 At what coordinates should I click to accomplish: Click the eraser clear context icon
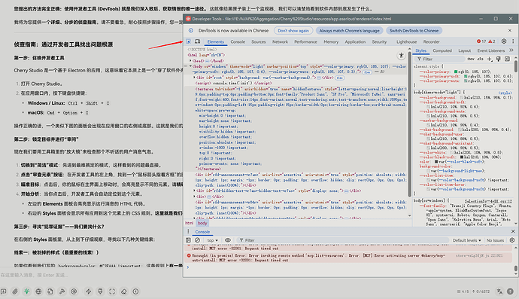click(x=124, y=291)
